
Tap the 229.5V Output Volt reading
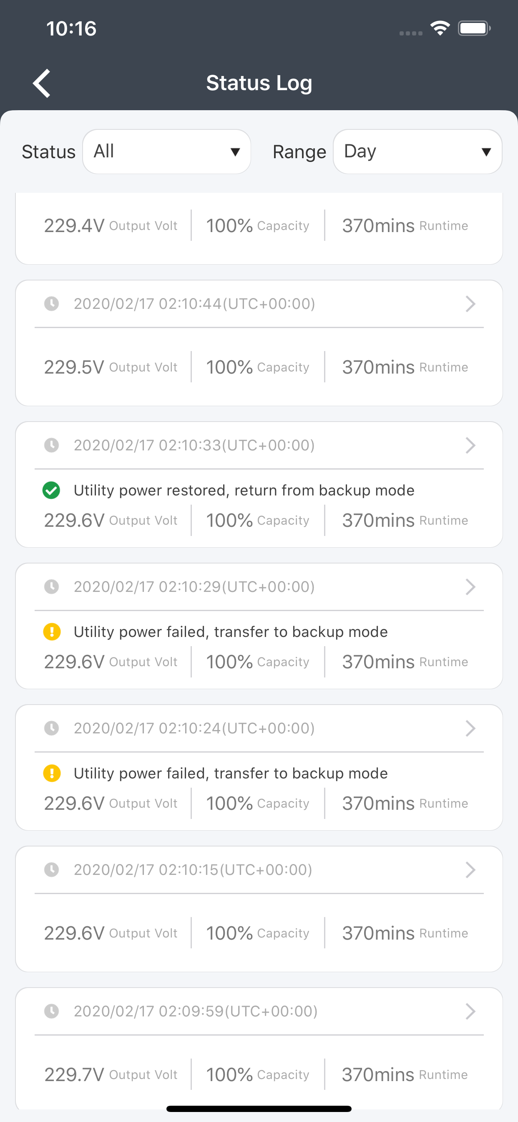point(111,367)
